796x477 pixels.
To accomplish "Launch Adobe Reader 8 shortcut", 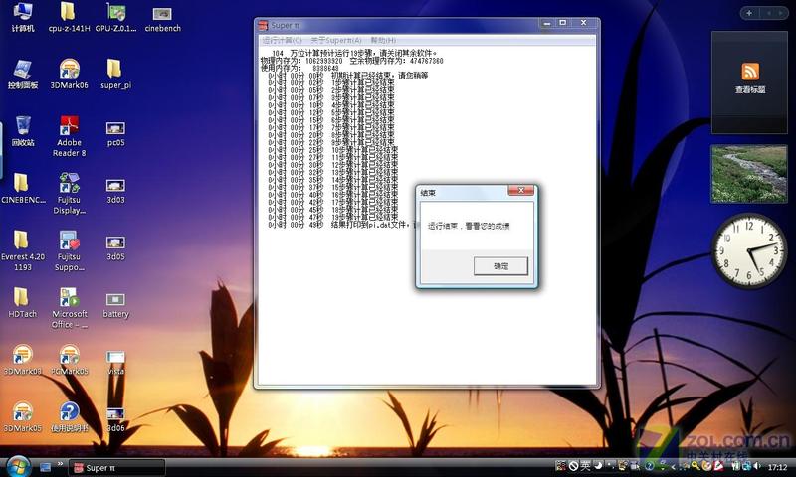I will click(69, 136).
